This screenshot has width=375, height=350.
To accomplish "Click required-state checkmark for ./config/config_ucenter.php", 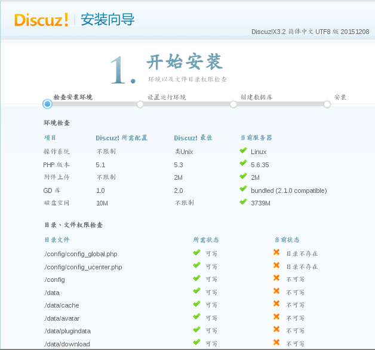I will click(196, 265).
